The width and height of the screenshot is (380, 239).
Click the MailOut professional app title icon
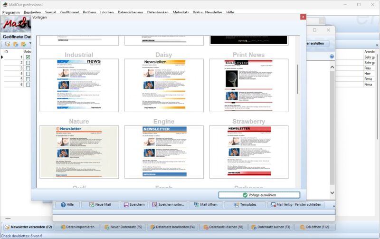click(5, 5)
